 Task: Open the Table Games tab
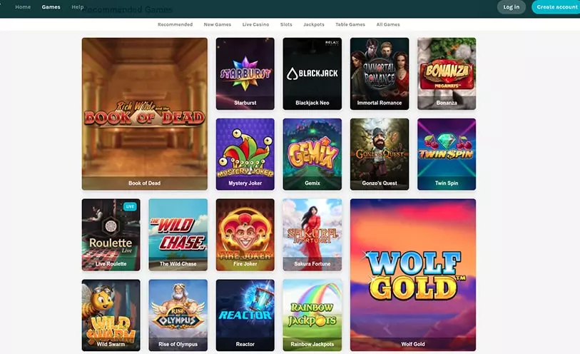pos(350,24)
